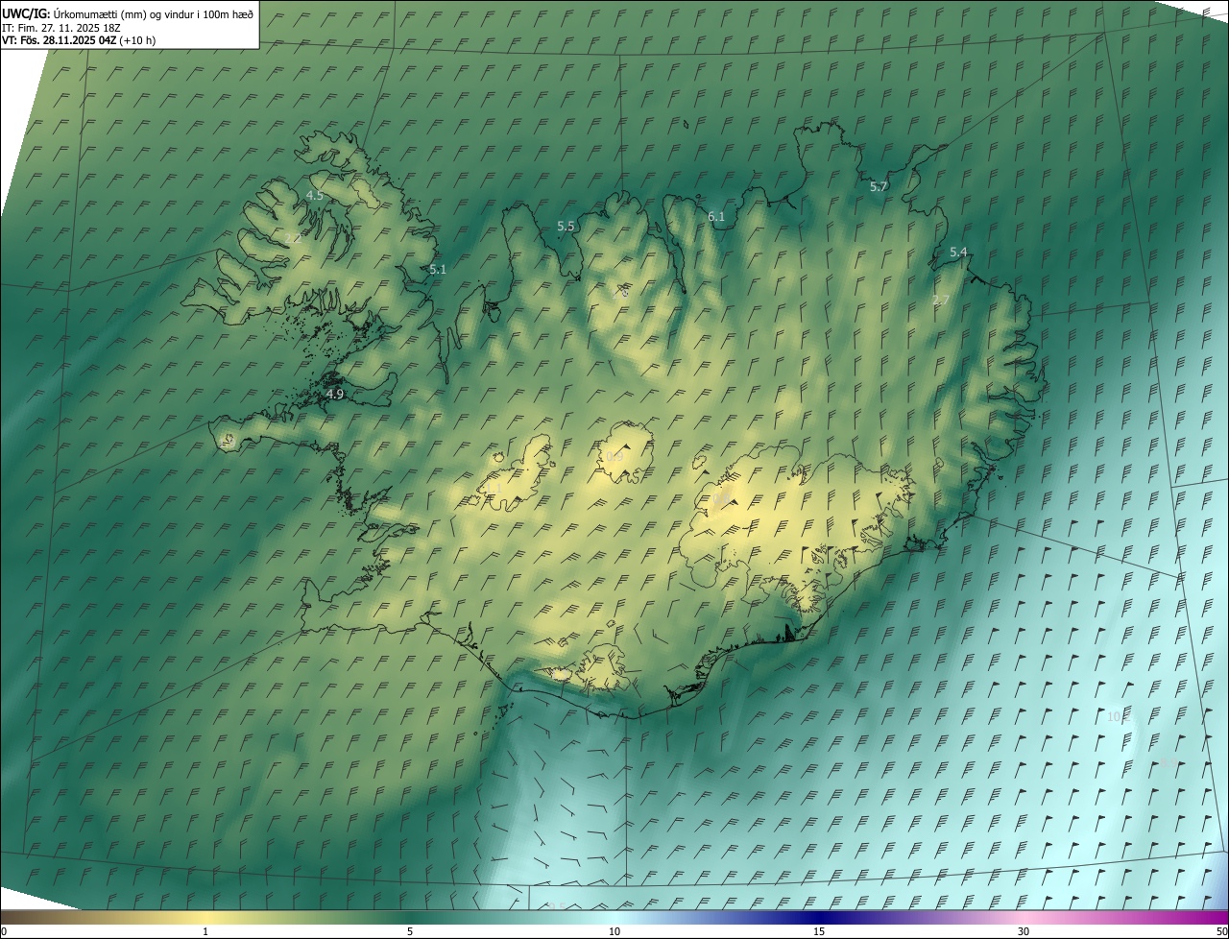This screenshot has height=939, width=1229.
Task: Click the 50 tick label on the color scale
Action: click(1221, 931)
